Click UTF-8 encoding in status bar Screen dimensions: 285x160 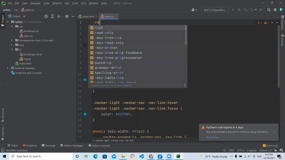240,150
